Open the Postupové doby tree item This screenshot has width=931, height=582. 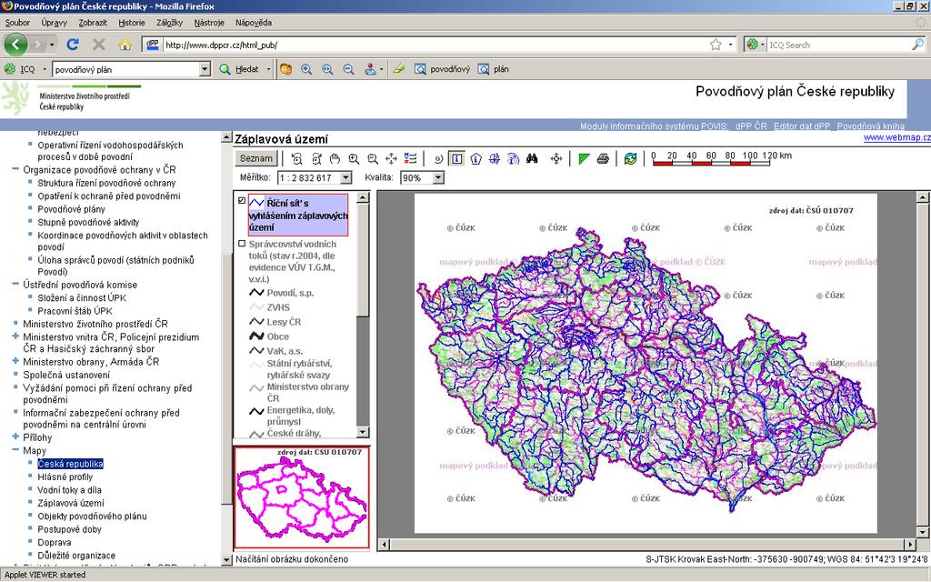(x=69, y=529)
